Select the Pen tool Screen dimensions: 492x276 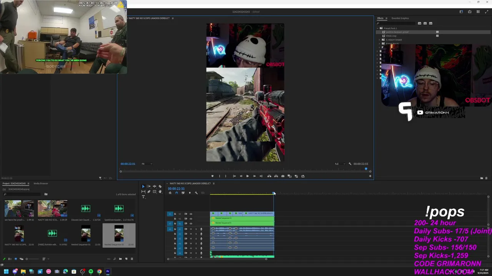point(149,192)
